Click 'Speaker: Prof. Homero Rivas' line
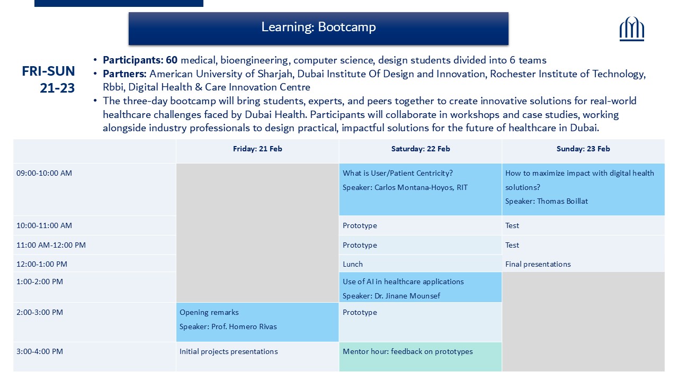 coord(228,326)
